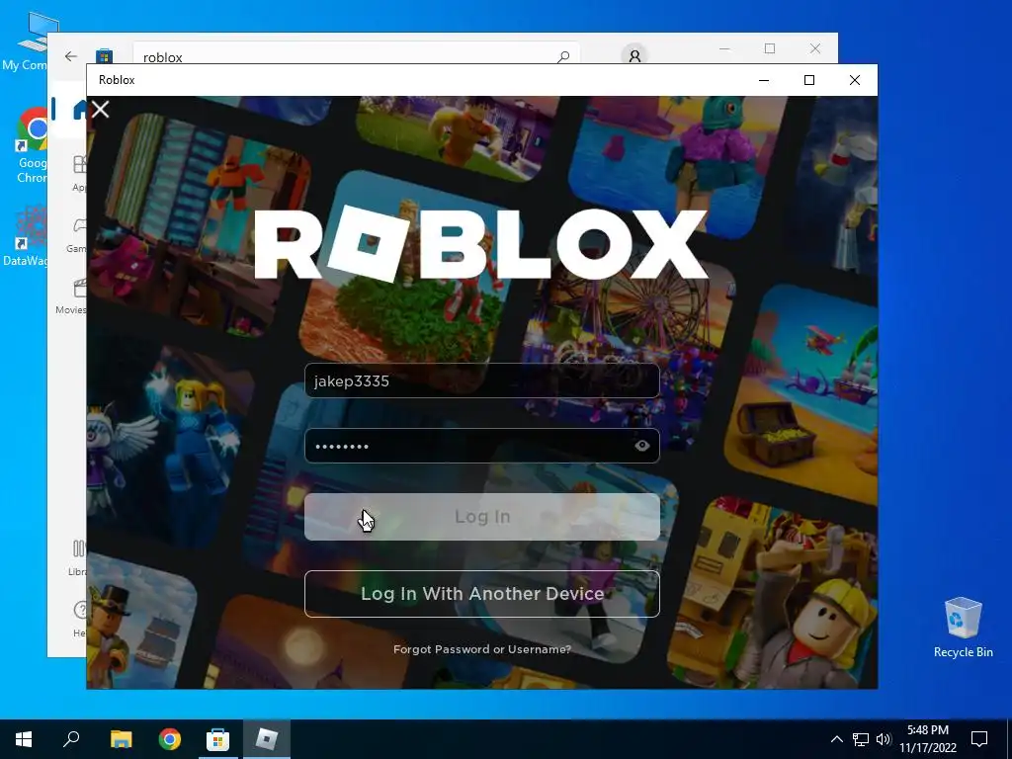Click into the password field
This screenshot has width=1012, height=759.
[482, 446]
